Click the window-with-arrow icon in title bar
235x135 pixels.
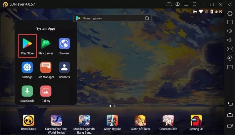[195, 4]
